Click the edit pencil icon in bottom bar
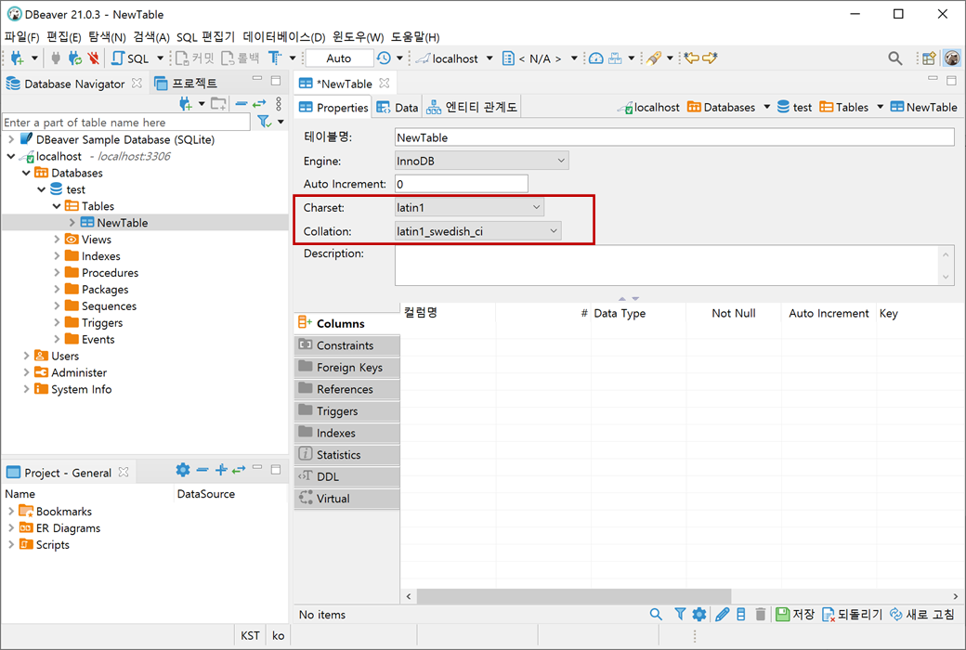The image size is (966, 650). point(722,615)
